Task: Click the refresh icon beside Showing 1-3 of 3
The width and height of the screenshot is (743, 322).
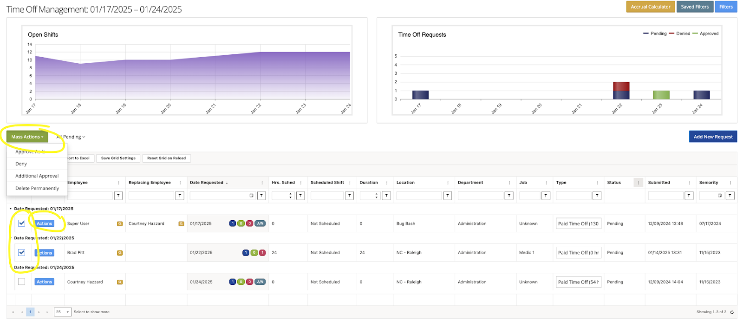Action: click(732, 312)
